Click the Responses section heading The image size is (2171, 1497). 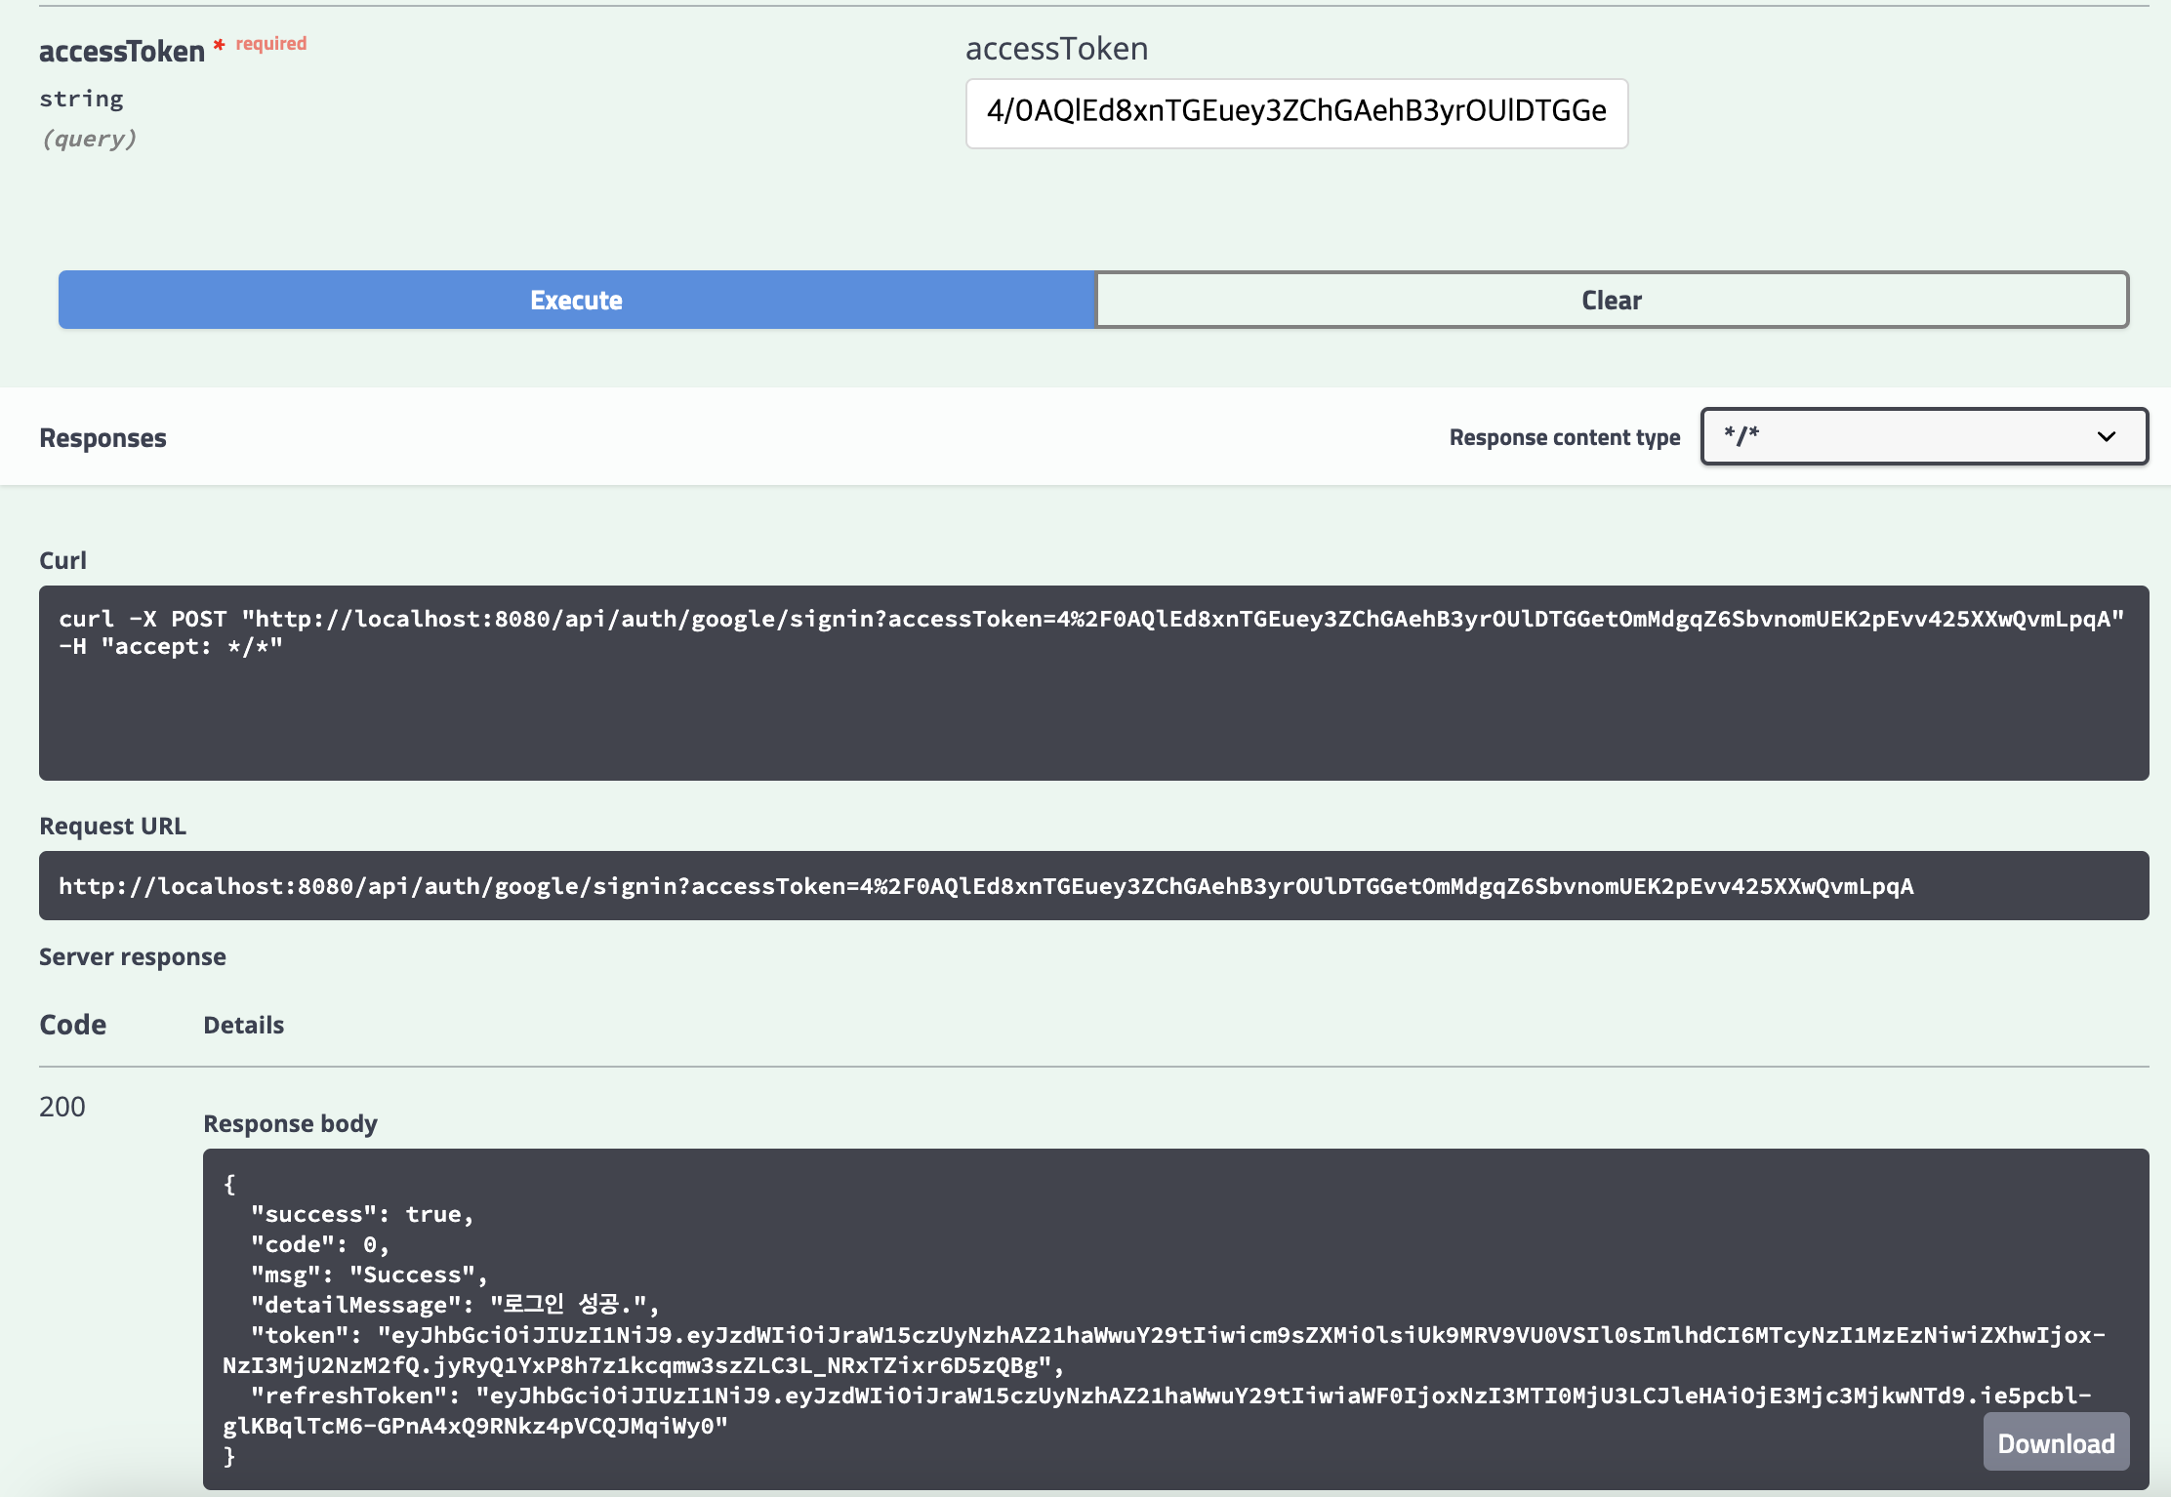pyautogui.click(x=102, y=438)
